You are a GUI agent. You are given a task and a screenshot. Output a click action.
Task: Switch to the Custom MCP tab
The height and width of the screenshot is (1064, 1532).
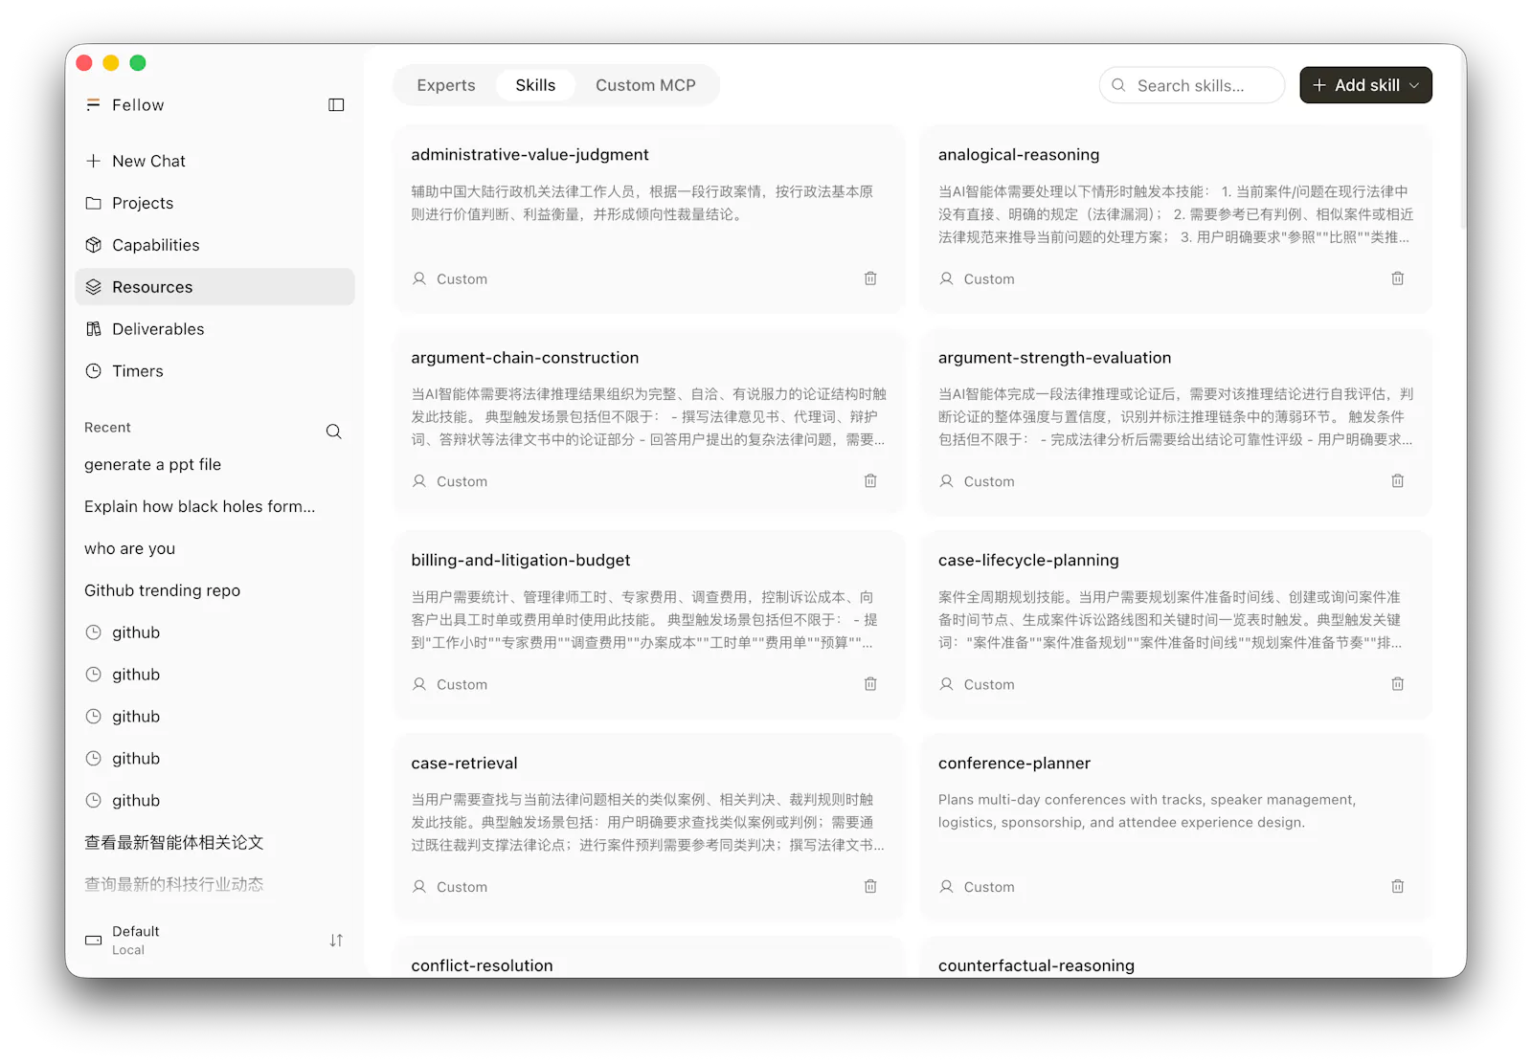(x=645, y=85)
